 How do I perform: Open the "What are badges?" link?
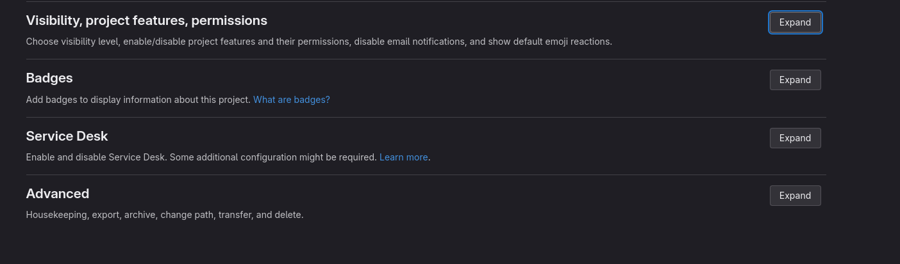click(291, 100)
